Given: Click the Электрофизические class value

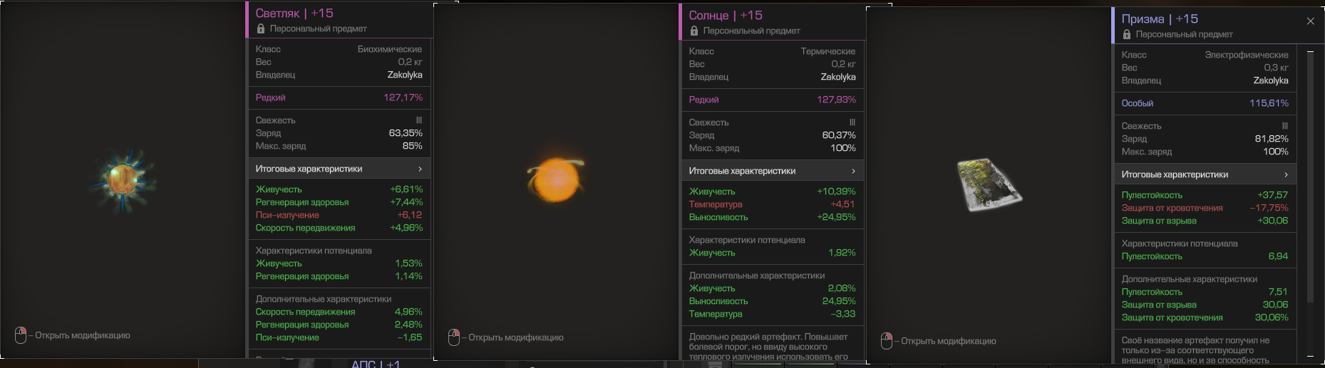Looking at the screenshot, I should (x=1247, y=55).
